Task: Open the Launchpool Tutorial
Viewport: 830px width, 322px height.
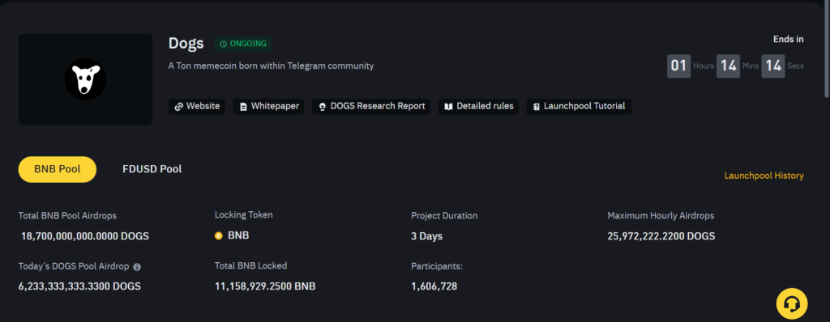Action: point(579,106)
